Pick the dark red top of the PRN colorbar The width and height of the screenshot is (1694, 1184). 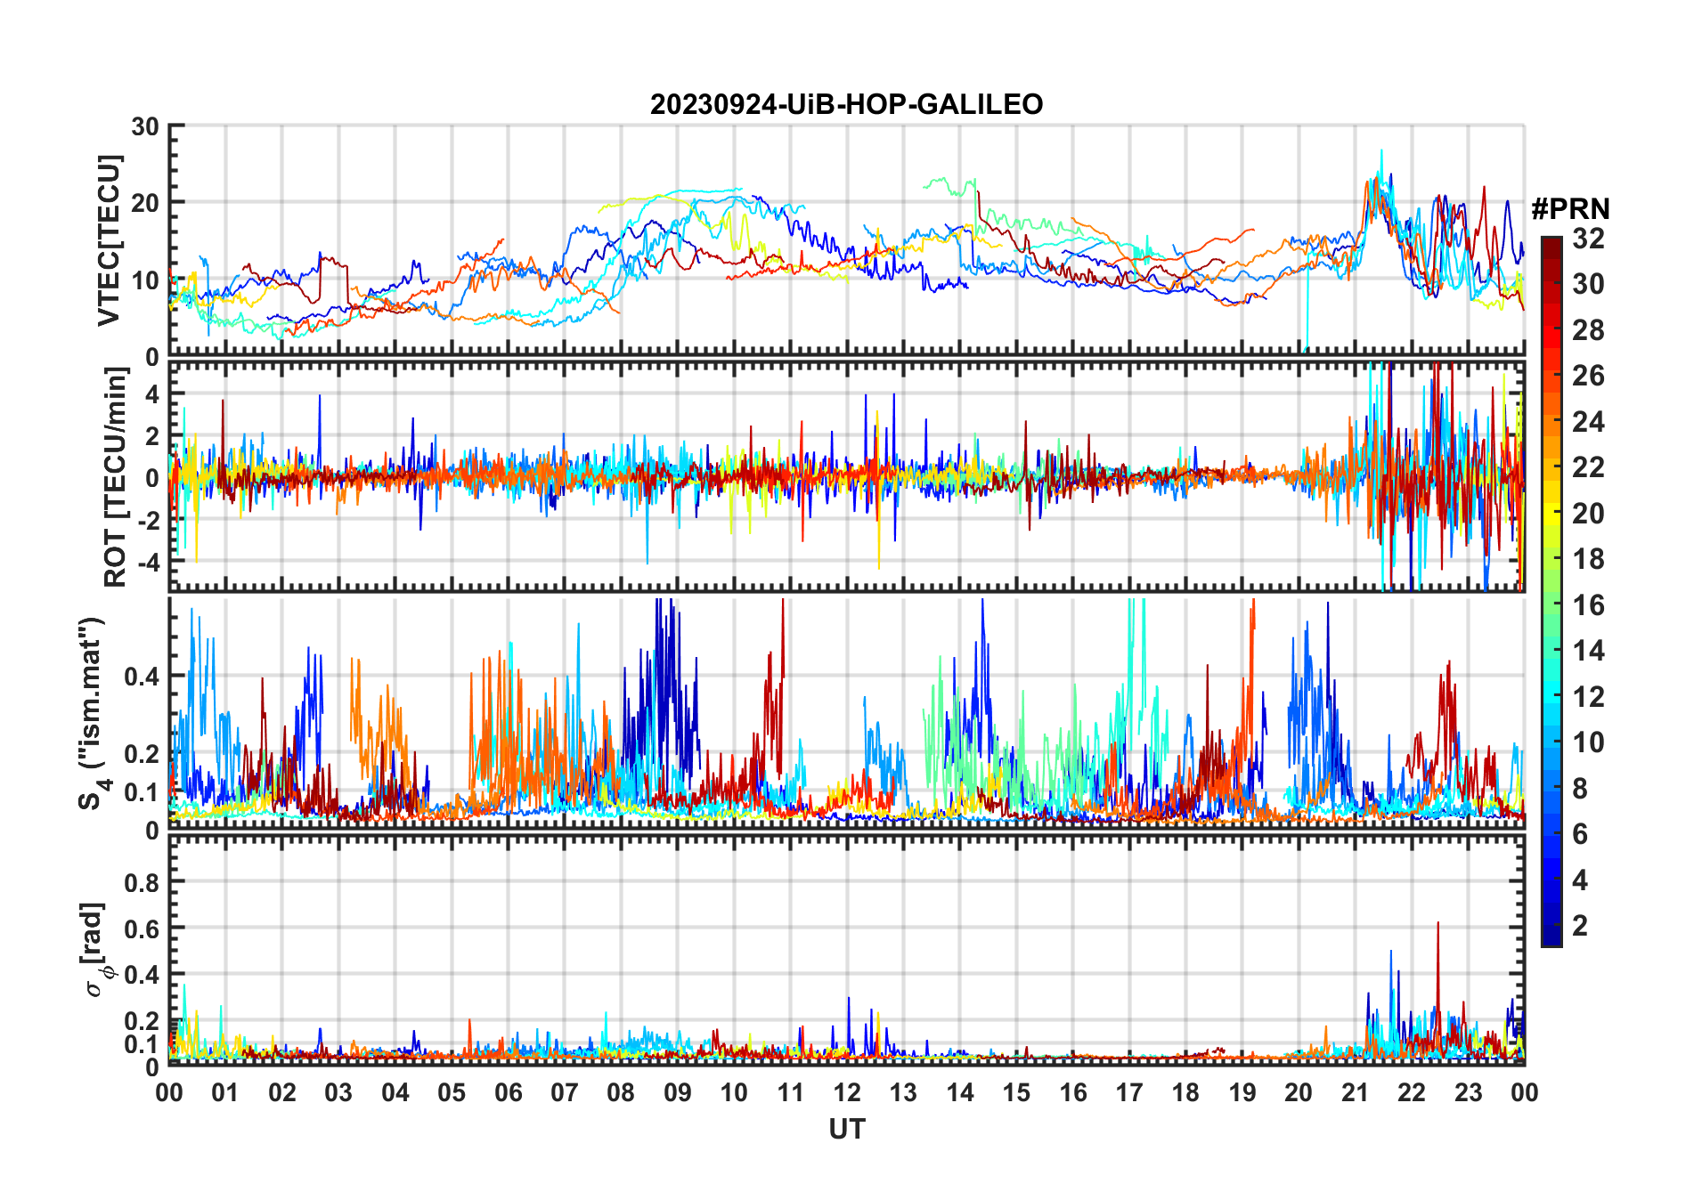1551,244
